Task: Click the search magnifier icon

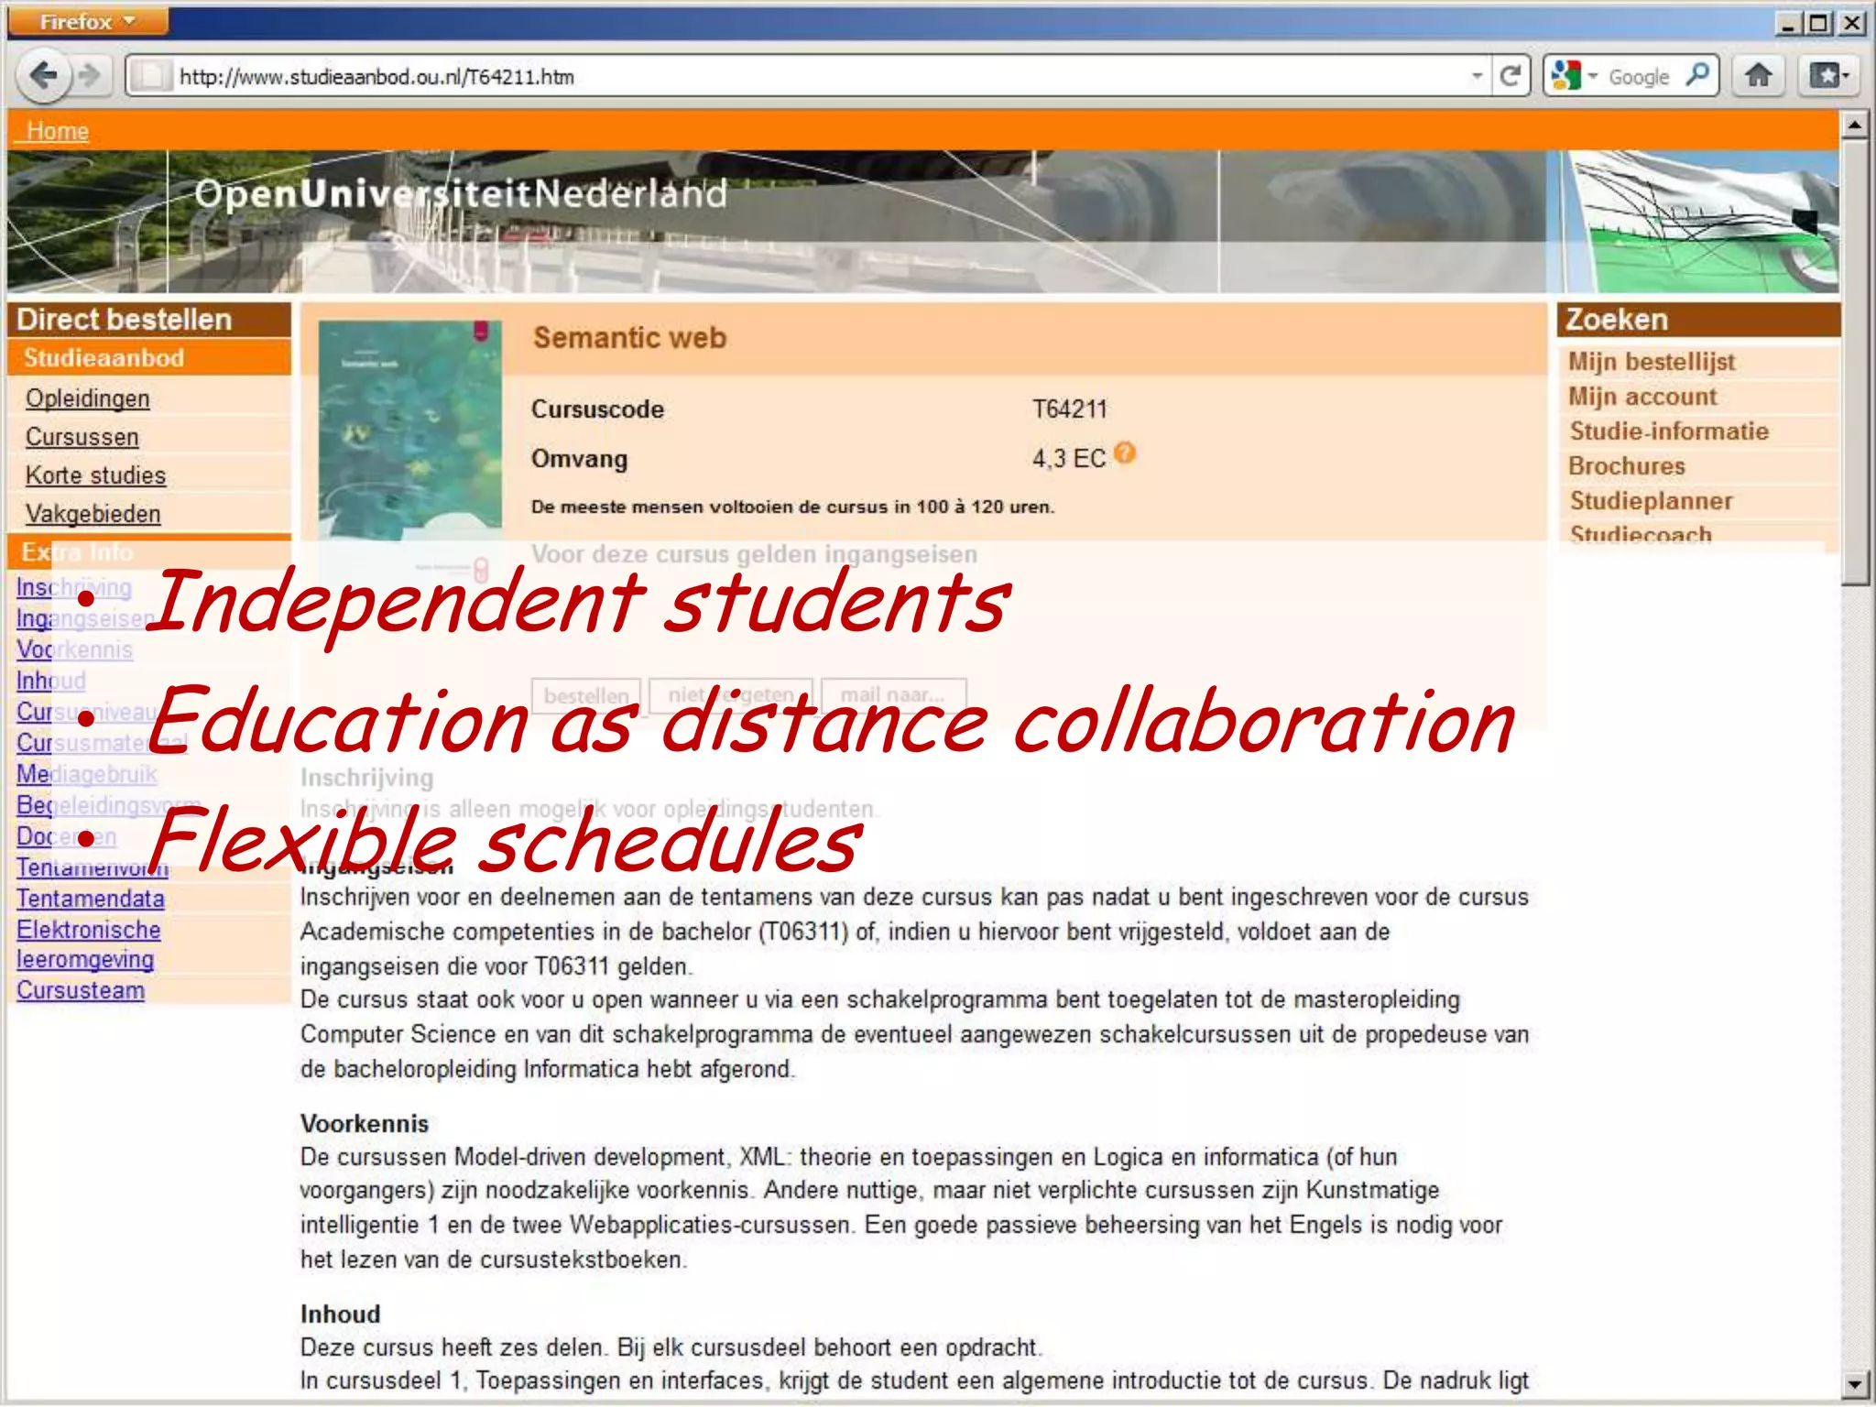Action: (1697, 75)
